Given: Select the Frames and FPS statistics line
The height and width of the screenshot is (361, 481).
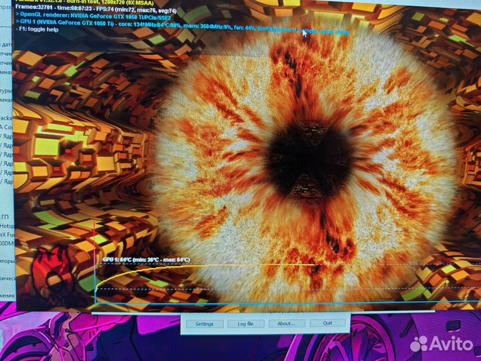Looking at the screenshot, I should [x=96, y=9].
